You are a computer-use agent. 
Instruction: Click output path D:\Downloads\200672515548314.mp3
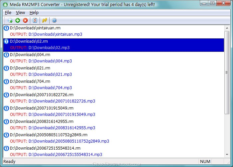tap(65, 154)
